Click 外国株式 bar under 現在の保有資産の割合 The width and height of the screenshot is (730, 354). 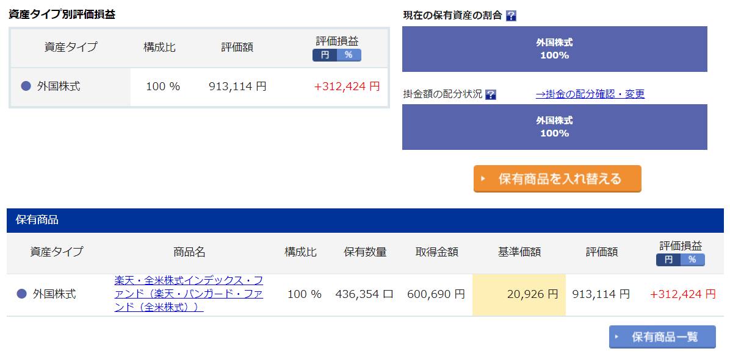554,49
